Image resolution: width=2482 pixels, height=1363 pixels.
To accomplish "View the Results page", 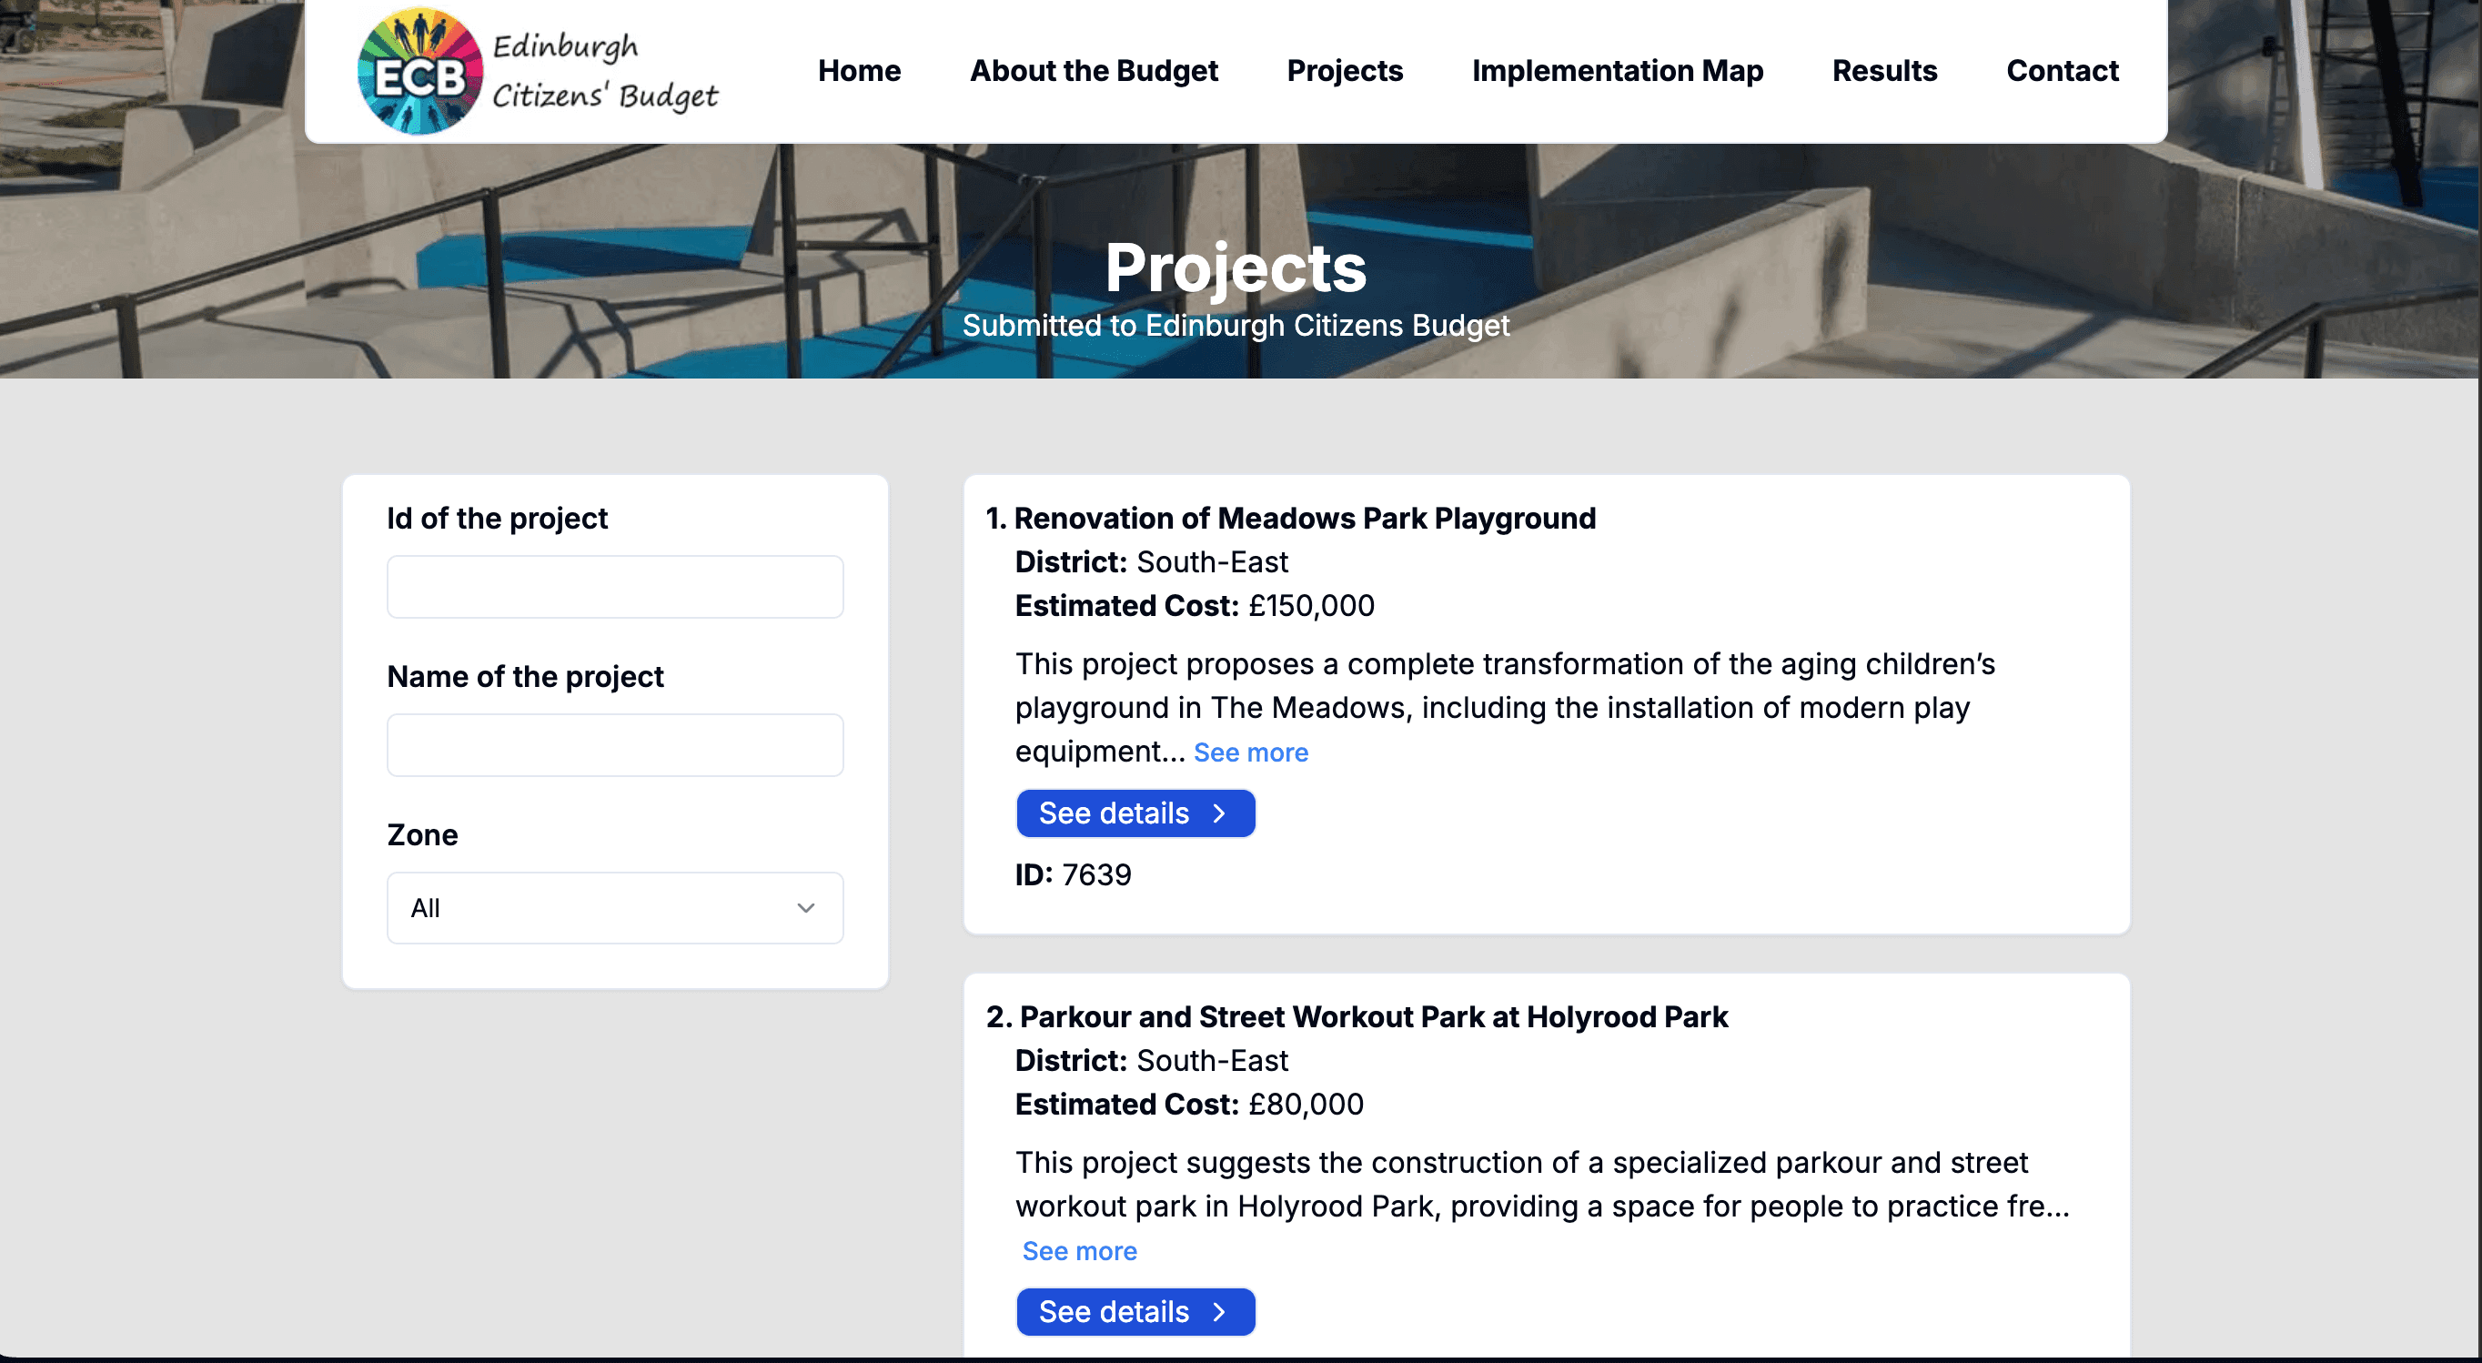I will (x=1884, y=70).
